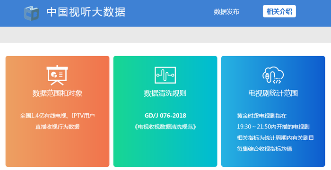Click the 全国1.4亿有线电视、IPTV用户 text
331x170 pixels.
pos(57,116)
